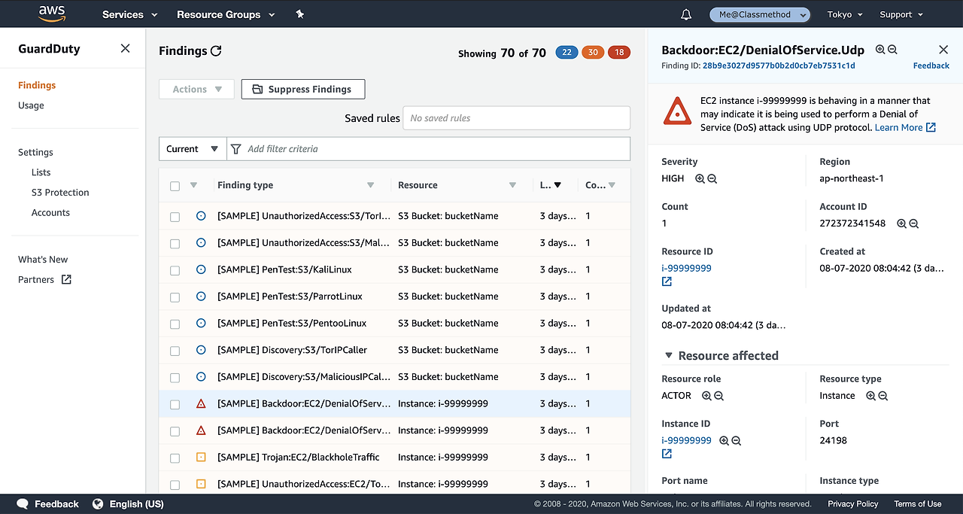Open the Me@Classmethod account menu

pos(760,14)
